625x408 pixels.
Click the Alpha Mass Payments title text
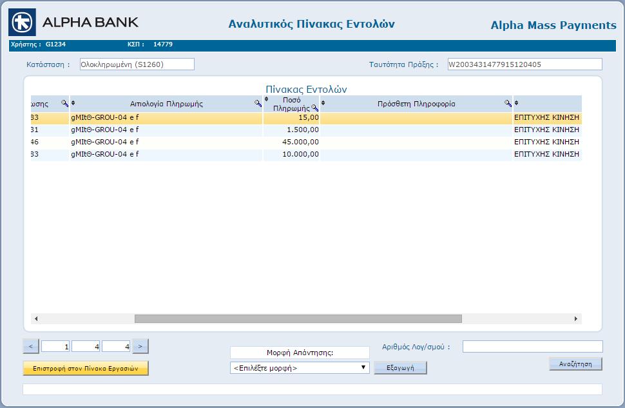[553, 25]
